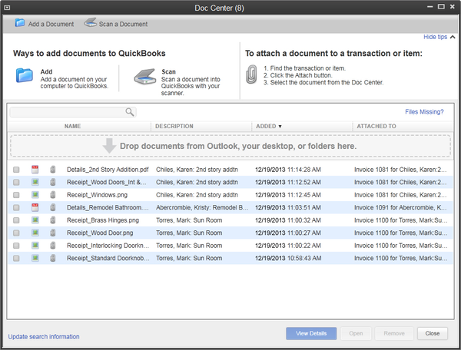
Task: Click the attachment clip icon for Details_Remodel Bathroom
Action: (53, 207)
